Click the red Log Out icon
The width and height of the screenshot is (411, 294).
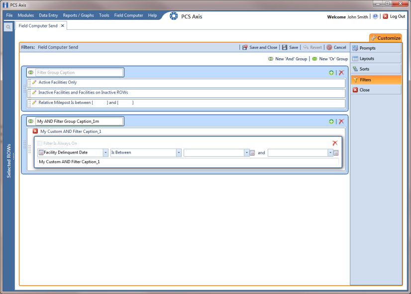385,16
